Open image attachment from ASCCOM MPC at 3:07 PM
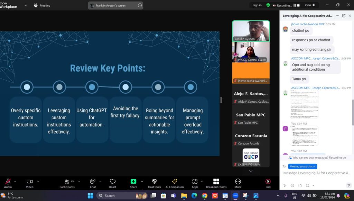Screen dimensions: 354x201 [304, 104]
